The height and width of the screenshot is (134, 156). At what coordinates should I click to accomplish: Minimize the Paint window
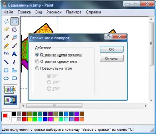pyautogui.click(x=128, y=4)
